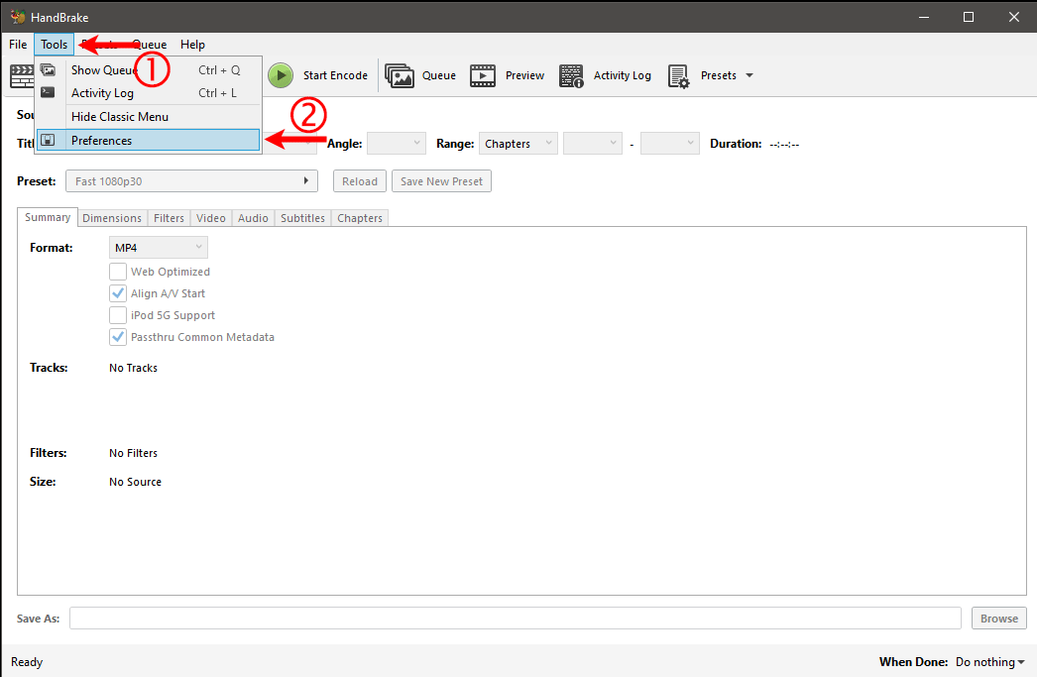This screenshot has width=1037, height=677.
Task: Click the Open Source clapperboard icon
Action: coord(22,75)
